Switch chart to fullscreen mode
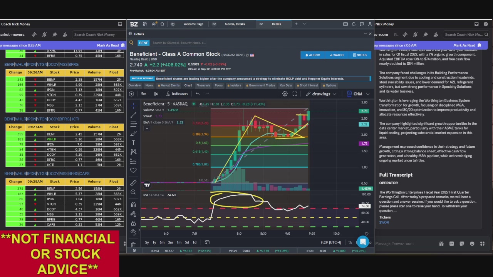Viewport: 493px width, 277px height. (x=295, y=94)
